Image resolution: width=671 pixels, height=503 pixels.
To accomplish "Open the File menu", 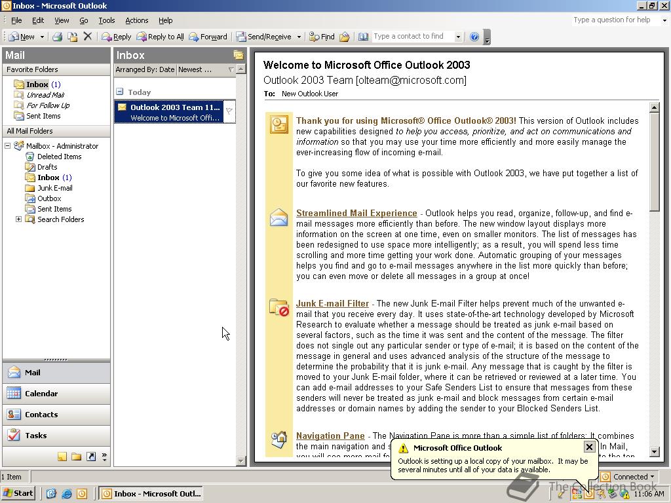I will (16, 20).
